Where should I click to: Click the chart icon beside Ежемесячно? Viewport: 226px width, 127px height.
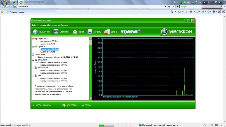coord(36,68)
